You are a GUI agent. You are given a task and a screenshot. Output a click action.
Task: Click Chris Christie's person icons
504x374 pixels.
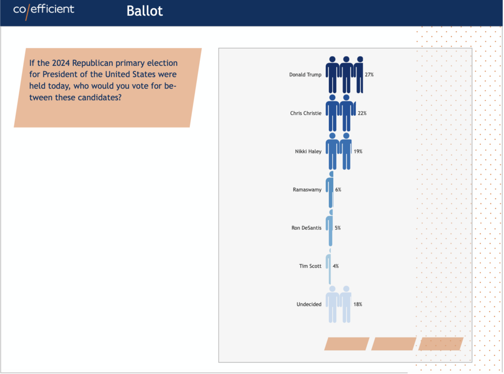pos(341,113)
